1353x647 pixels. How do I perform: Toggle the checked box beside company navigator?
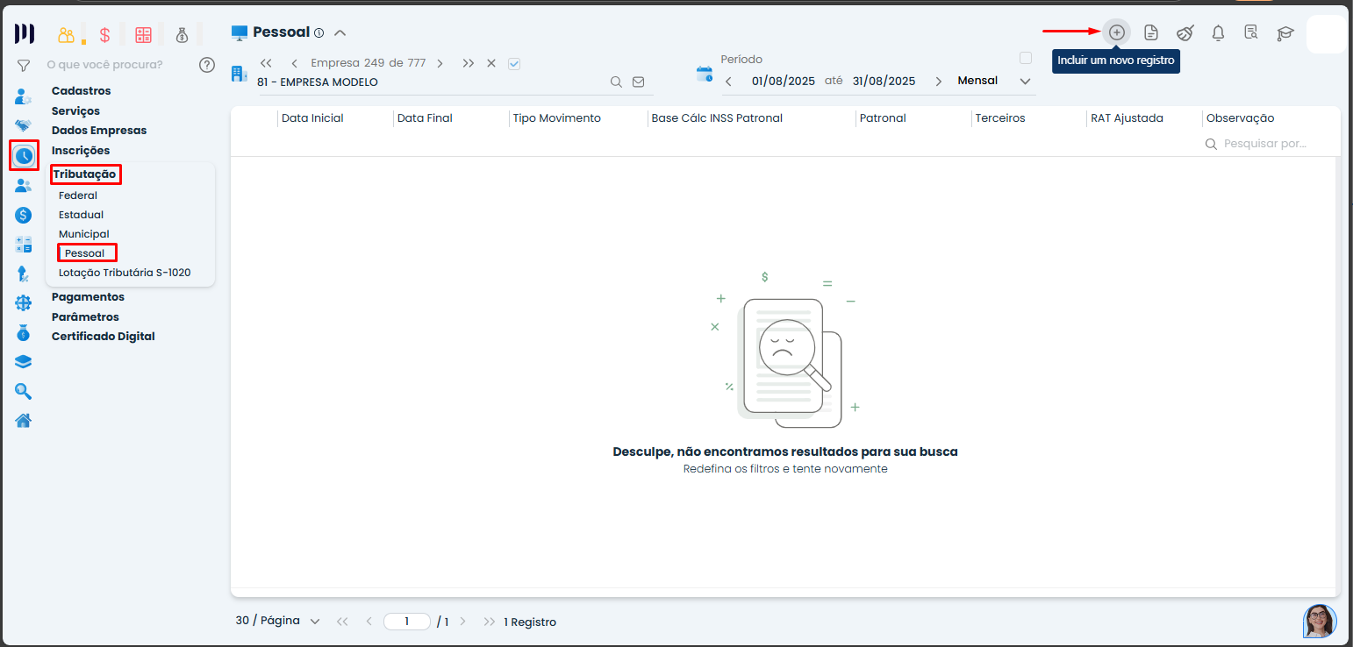pyautogui.click(x=514, y=63)
